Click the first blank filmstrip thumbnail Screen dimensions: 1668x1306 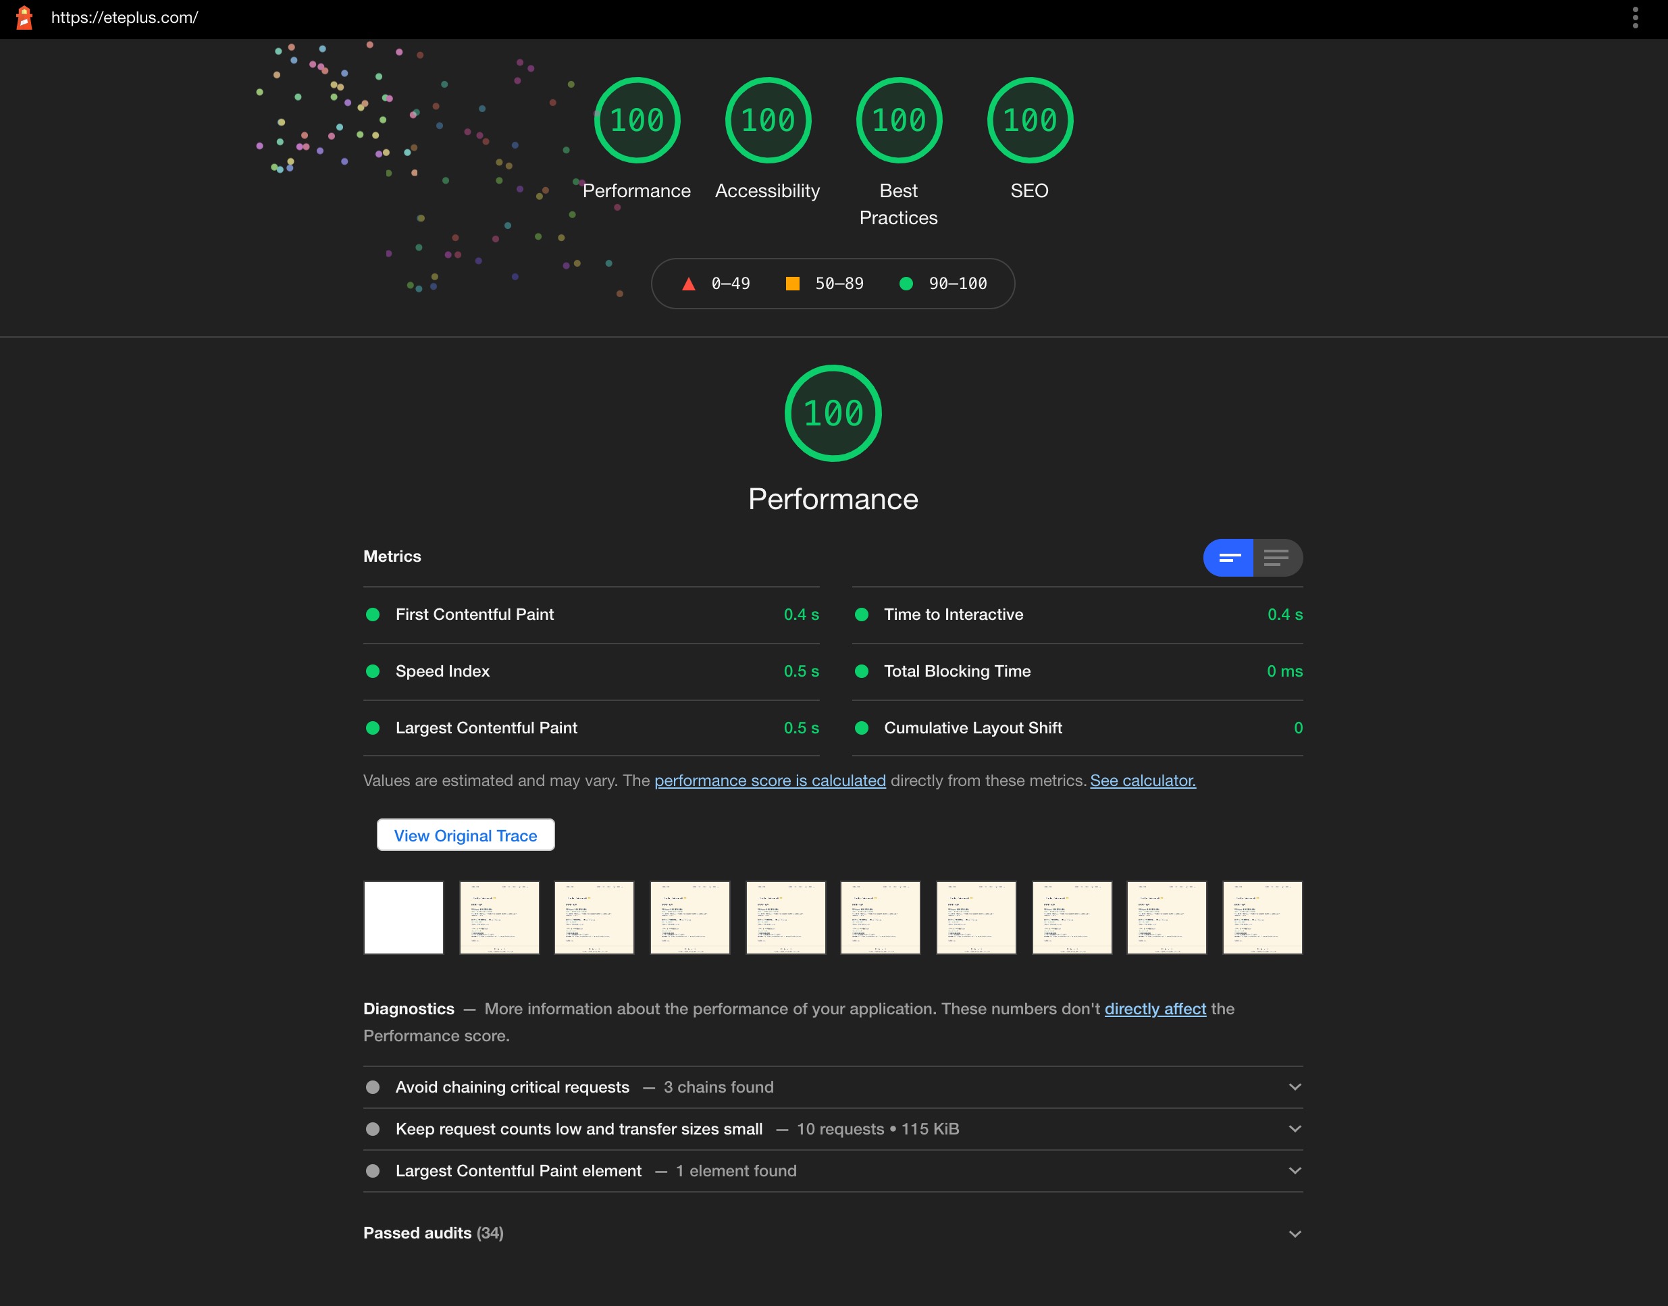[404, 918]
